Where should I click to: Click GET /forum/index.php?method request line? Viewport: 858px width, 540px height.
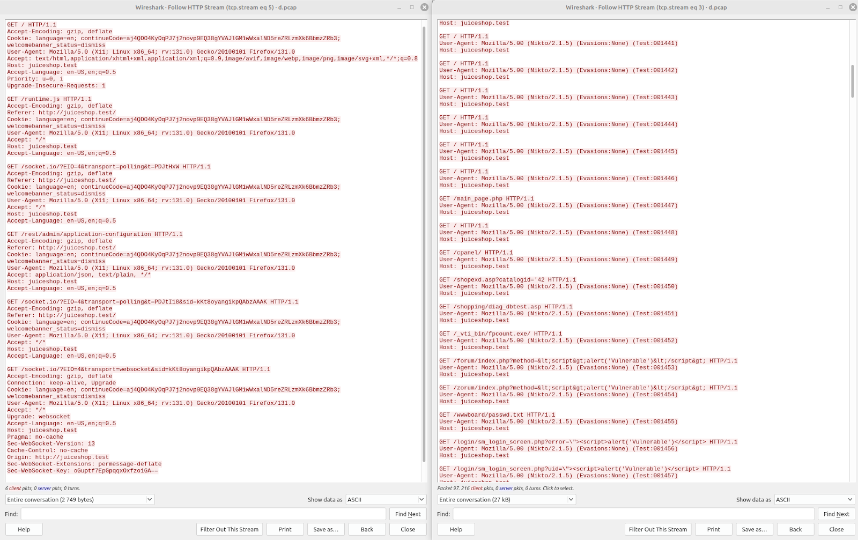[x=588, y=361]
